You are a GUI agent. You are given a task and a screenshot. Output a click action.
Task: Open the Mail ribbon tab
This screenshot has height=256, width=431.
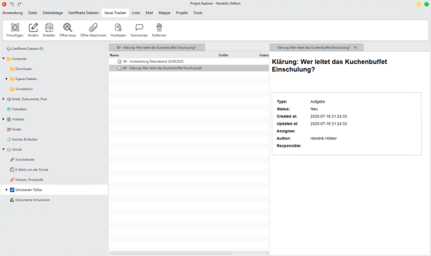[x=149, y=13]
